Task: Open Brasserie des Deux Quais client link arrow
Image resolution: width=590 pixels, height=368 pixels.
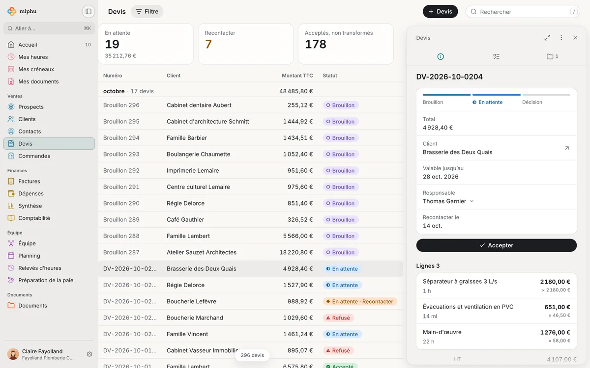Action: (x=567, y=148)
